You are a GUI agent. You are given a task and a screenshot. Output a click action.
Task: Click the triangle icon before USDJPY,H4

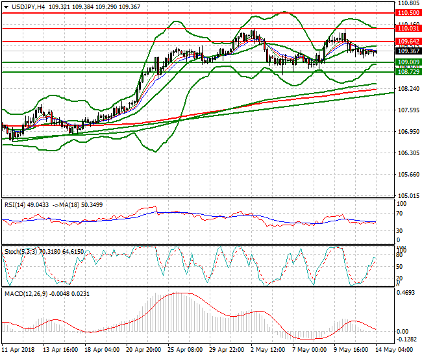point(6,6)
